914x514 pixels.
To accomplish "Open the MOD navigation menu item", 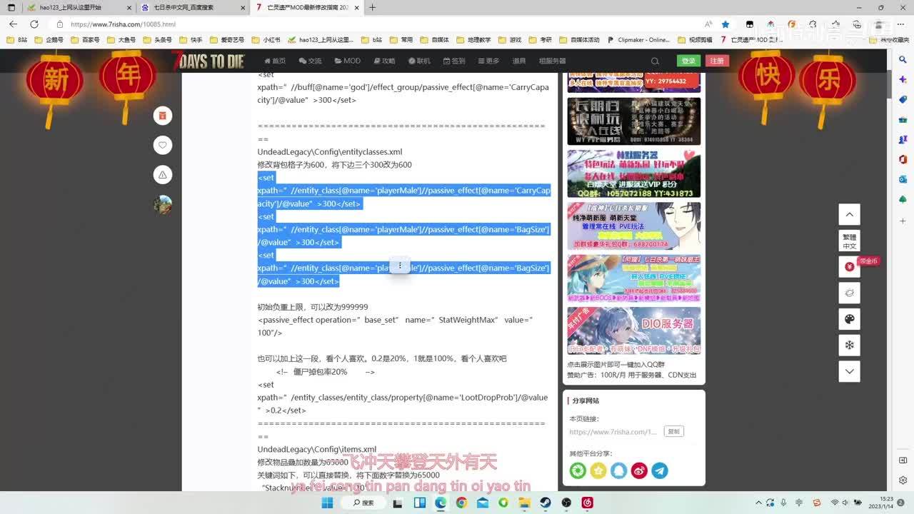I will [x=348, y=61].
